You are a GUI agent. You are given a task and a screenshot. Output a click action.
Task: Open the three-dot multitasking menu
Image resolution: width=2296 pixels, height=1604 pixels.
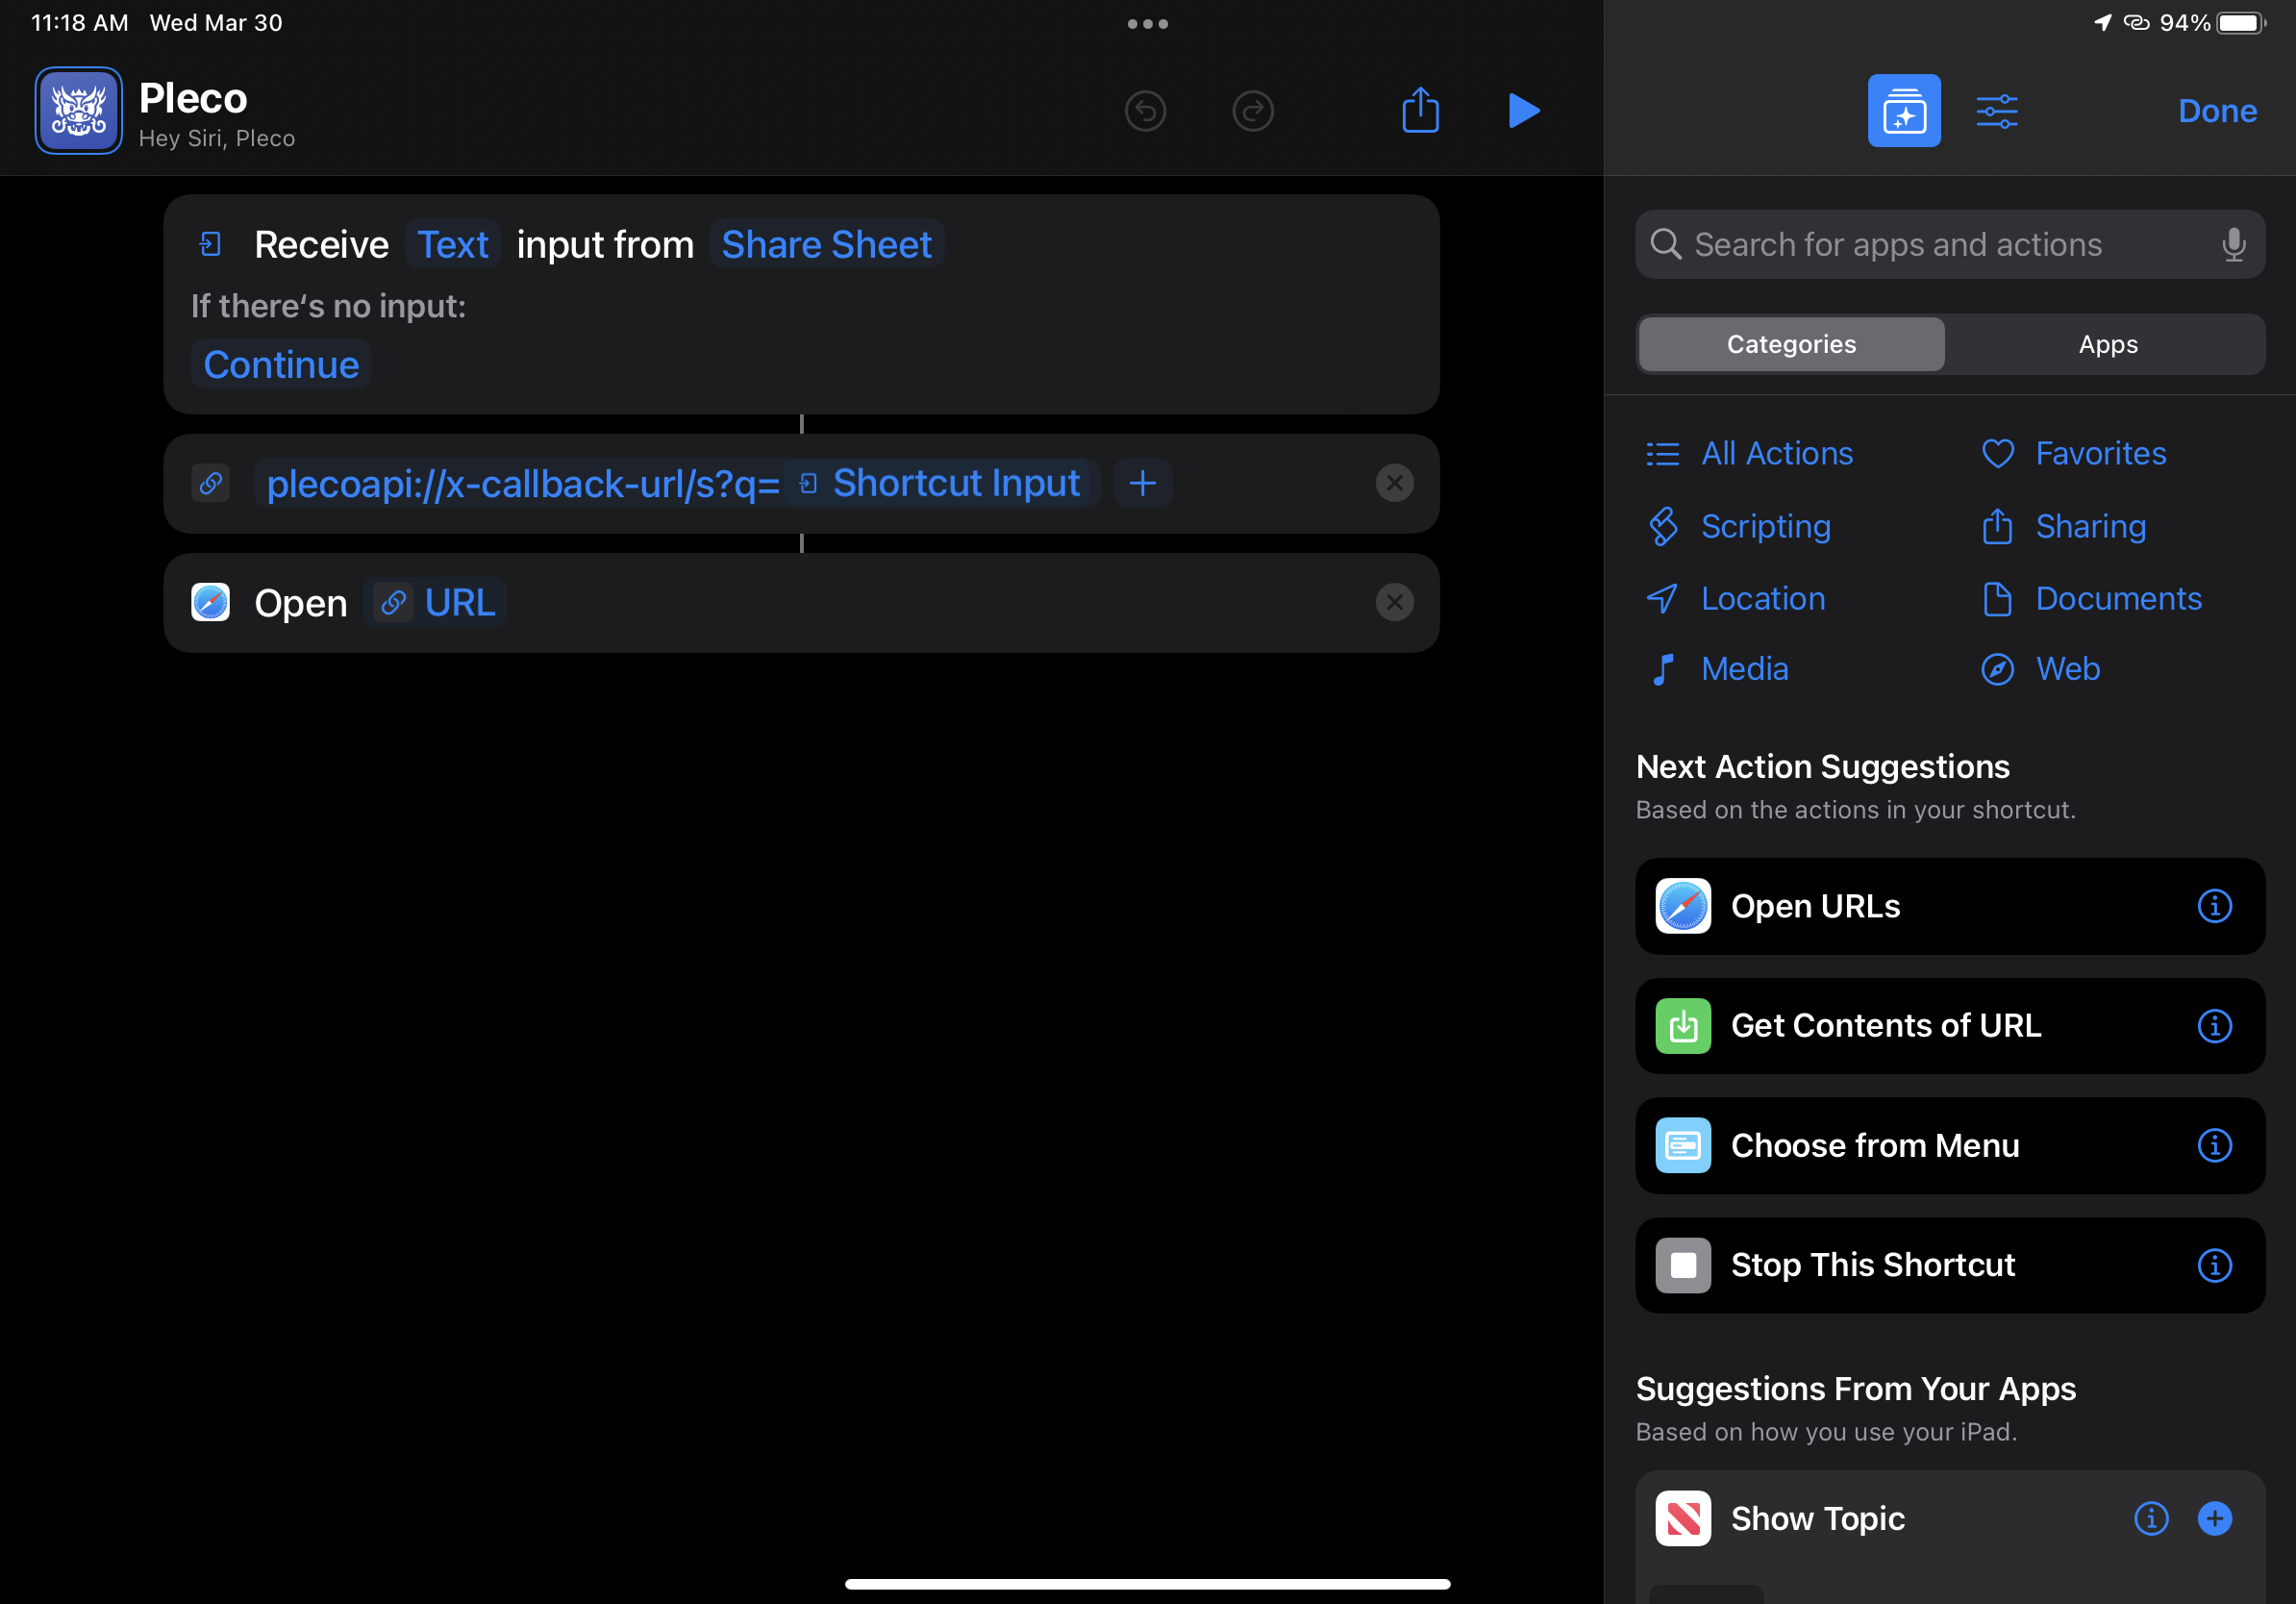pos(1147,24)
